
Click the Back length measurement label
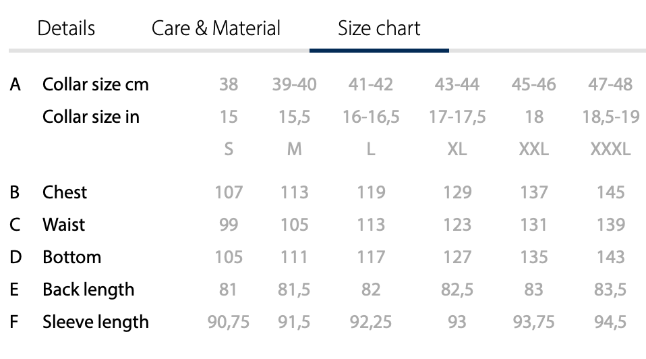click(88, 289)
